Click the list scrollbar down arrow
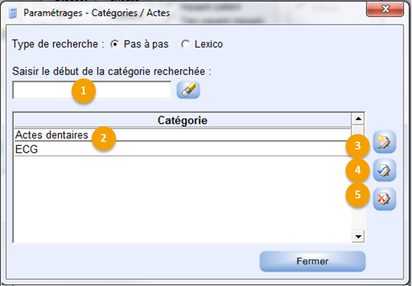The width and height of the screenshot is (412, 286). tap(357, 236)
